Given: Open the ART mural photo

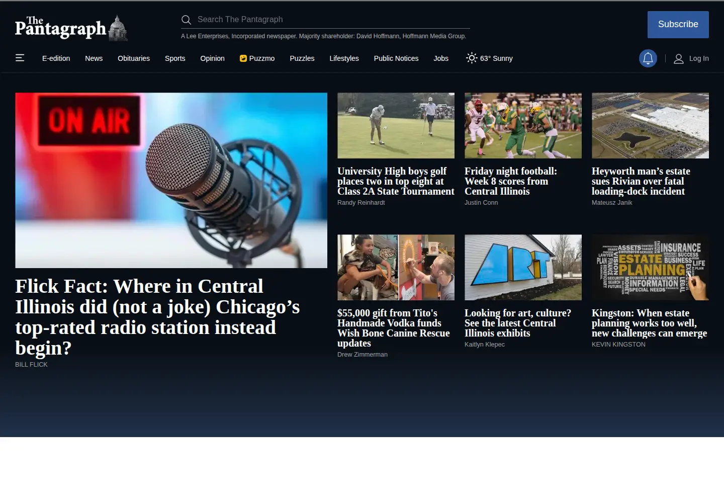Looking at the screenshot, I should [x=523, y=267].
